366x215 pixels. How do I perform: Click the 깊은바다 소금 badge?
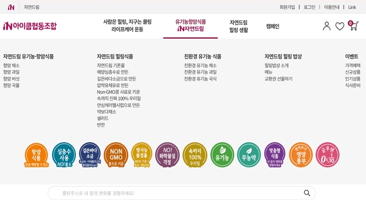coord(90,155)
